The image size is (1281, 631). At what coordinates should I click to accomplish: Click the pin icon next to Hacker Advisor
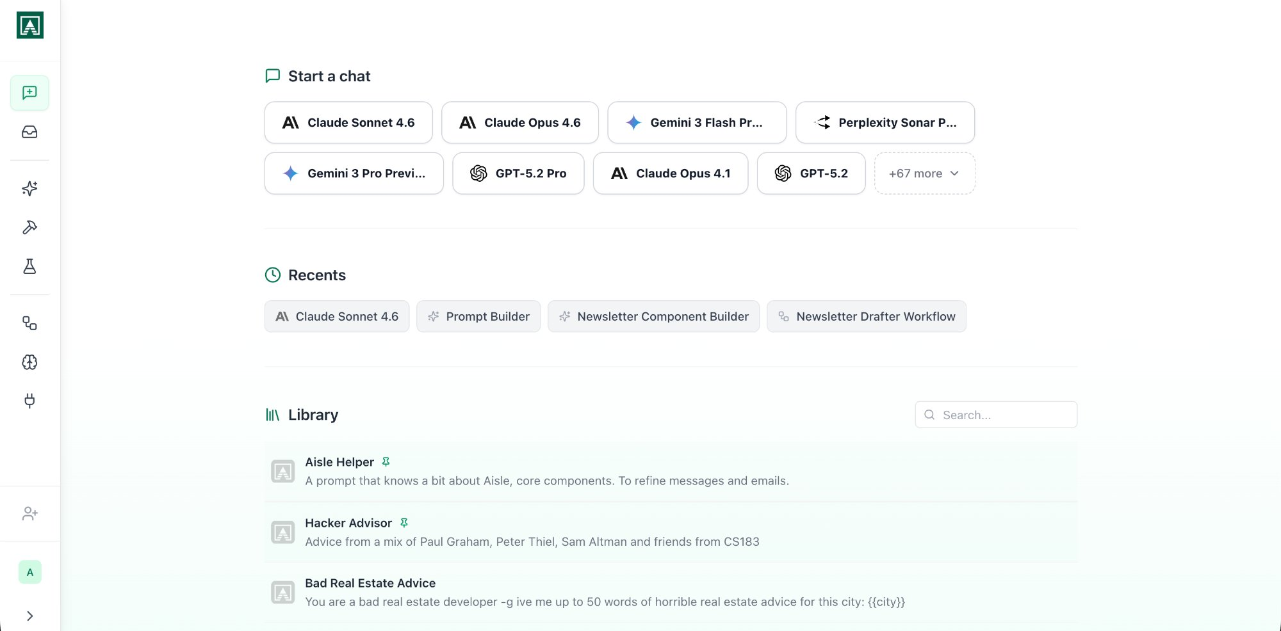404,523
